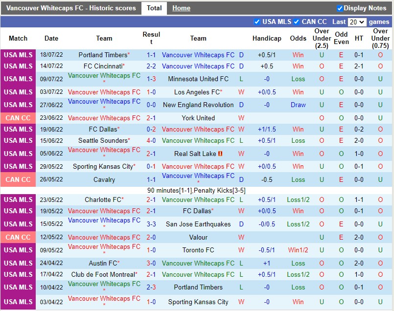Click Vancouver Whitecaps FC in 03/07/22 row
This screenshot has height=311, width=394.
coord(104,92)
